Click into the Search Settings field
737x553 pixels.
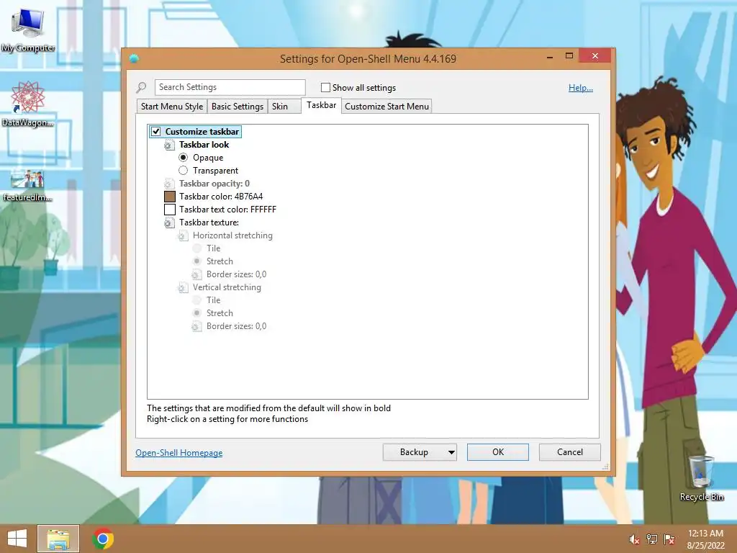pyautogui.click(x=230, y=87)
